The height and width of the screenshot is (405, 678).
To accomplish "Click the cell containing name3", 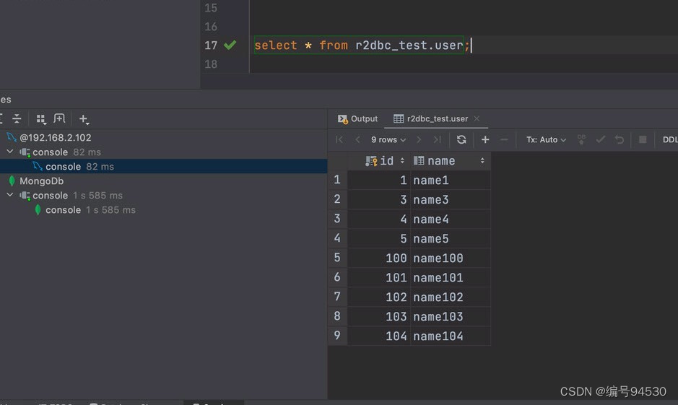I will [x=450, y=200].
